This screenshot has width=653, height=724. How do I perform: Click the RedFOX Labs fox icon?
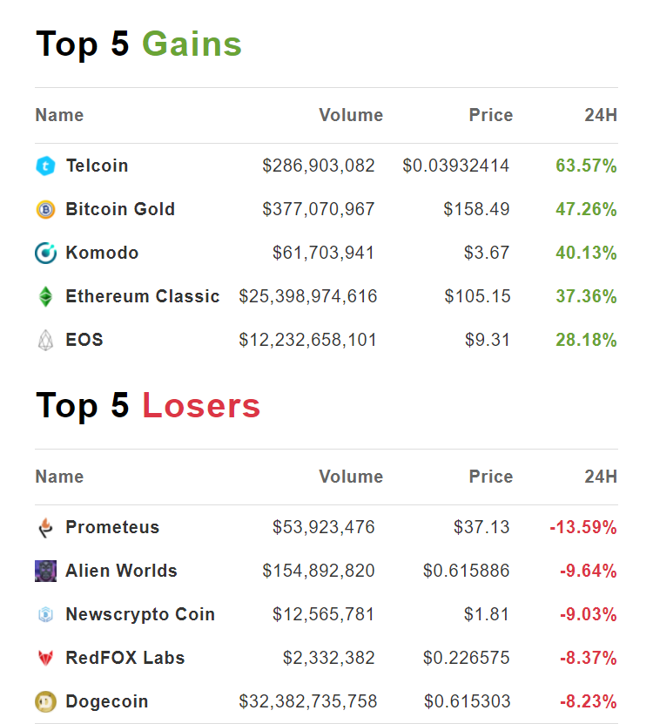[45, 658]
